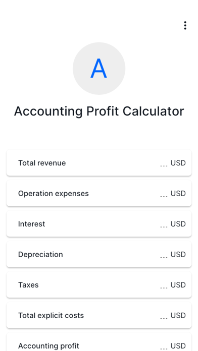Click the Taxes value field
The height and width of the screenshot is (351, 198).
pos(164,285)
